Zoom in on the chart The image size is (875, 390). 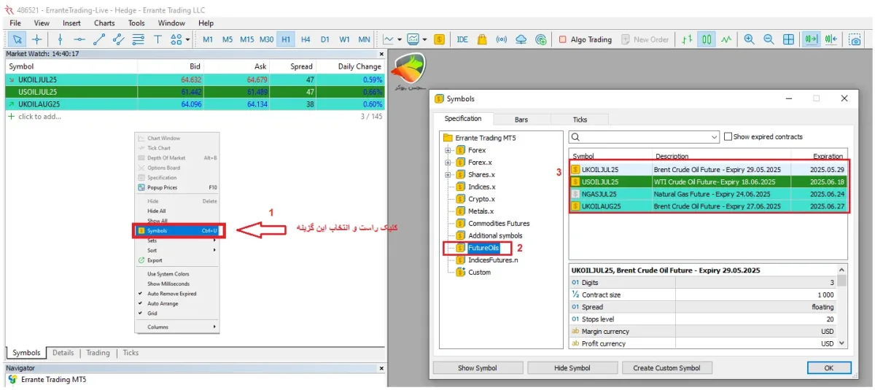[x=749, y=39]
